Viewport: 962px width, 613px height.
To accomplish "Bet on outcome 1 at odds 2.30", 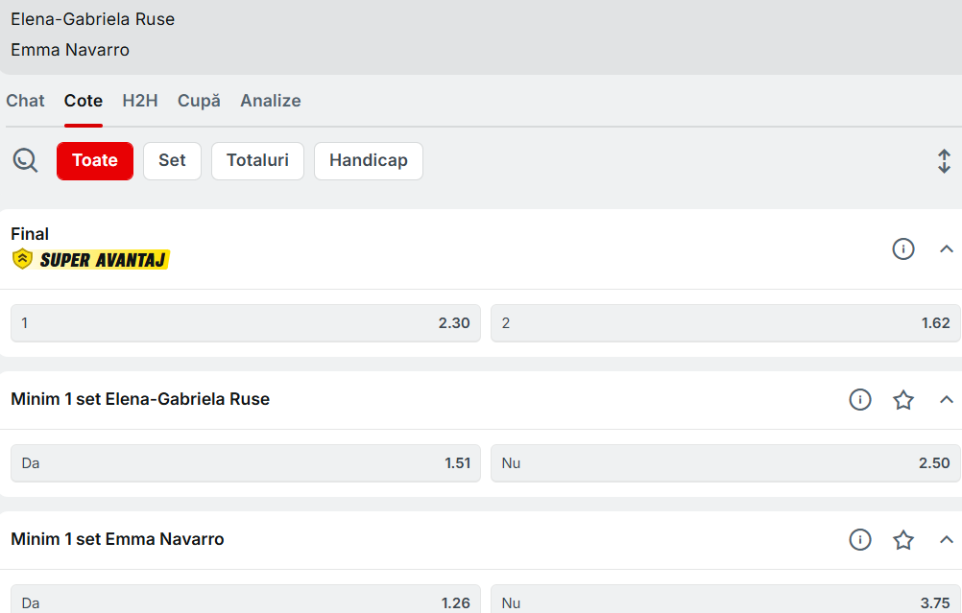I will click(245, 323).
